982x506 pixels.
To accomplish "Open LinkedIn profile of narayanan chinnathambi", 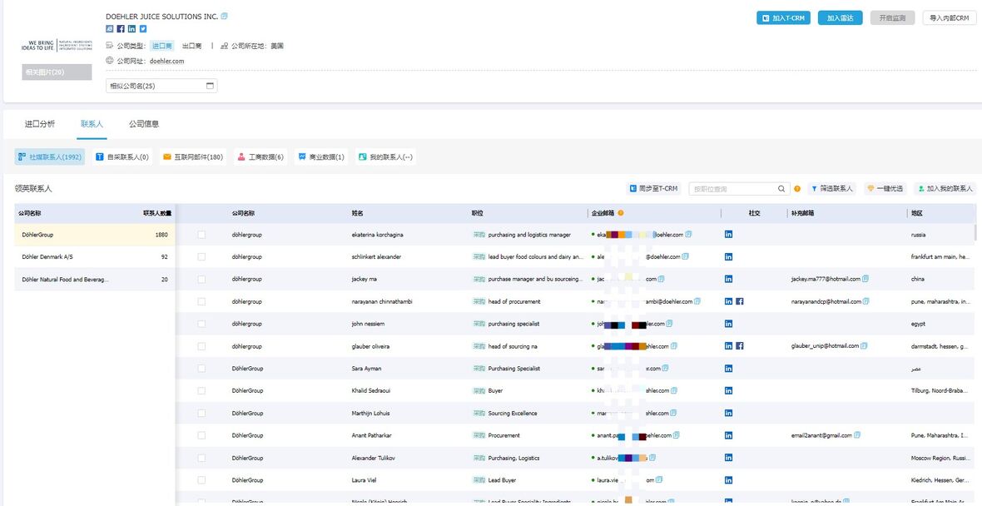I will [728, 301].
